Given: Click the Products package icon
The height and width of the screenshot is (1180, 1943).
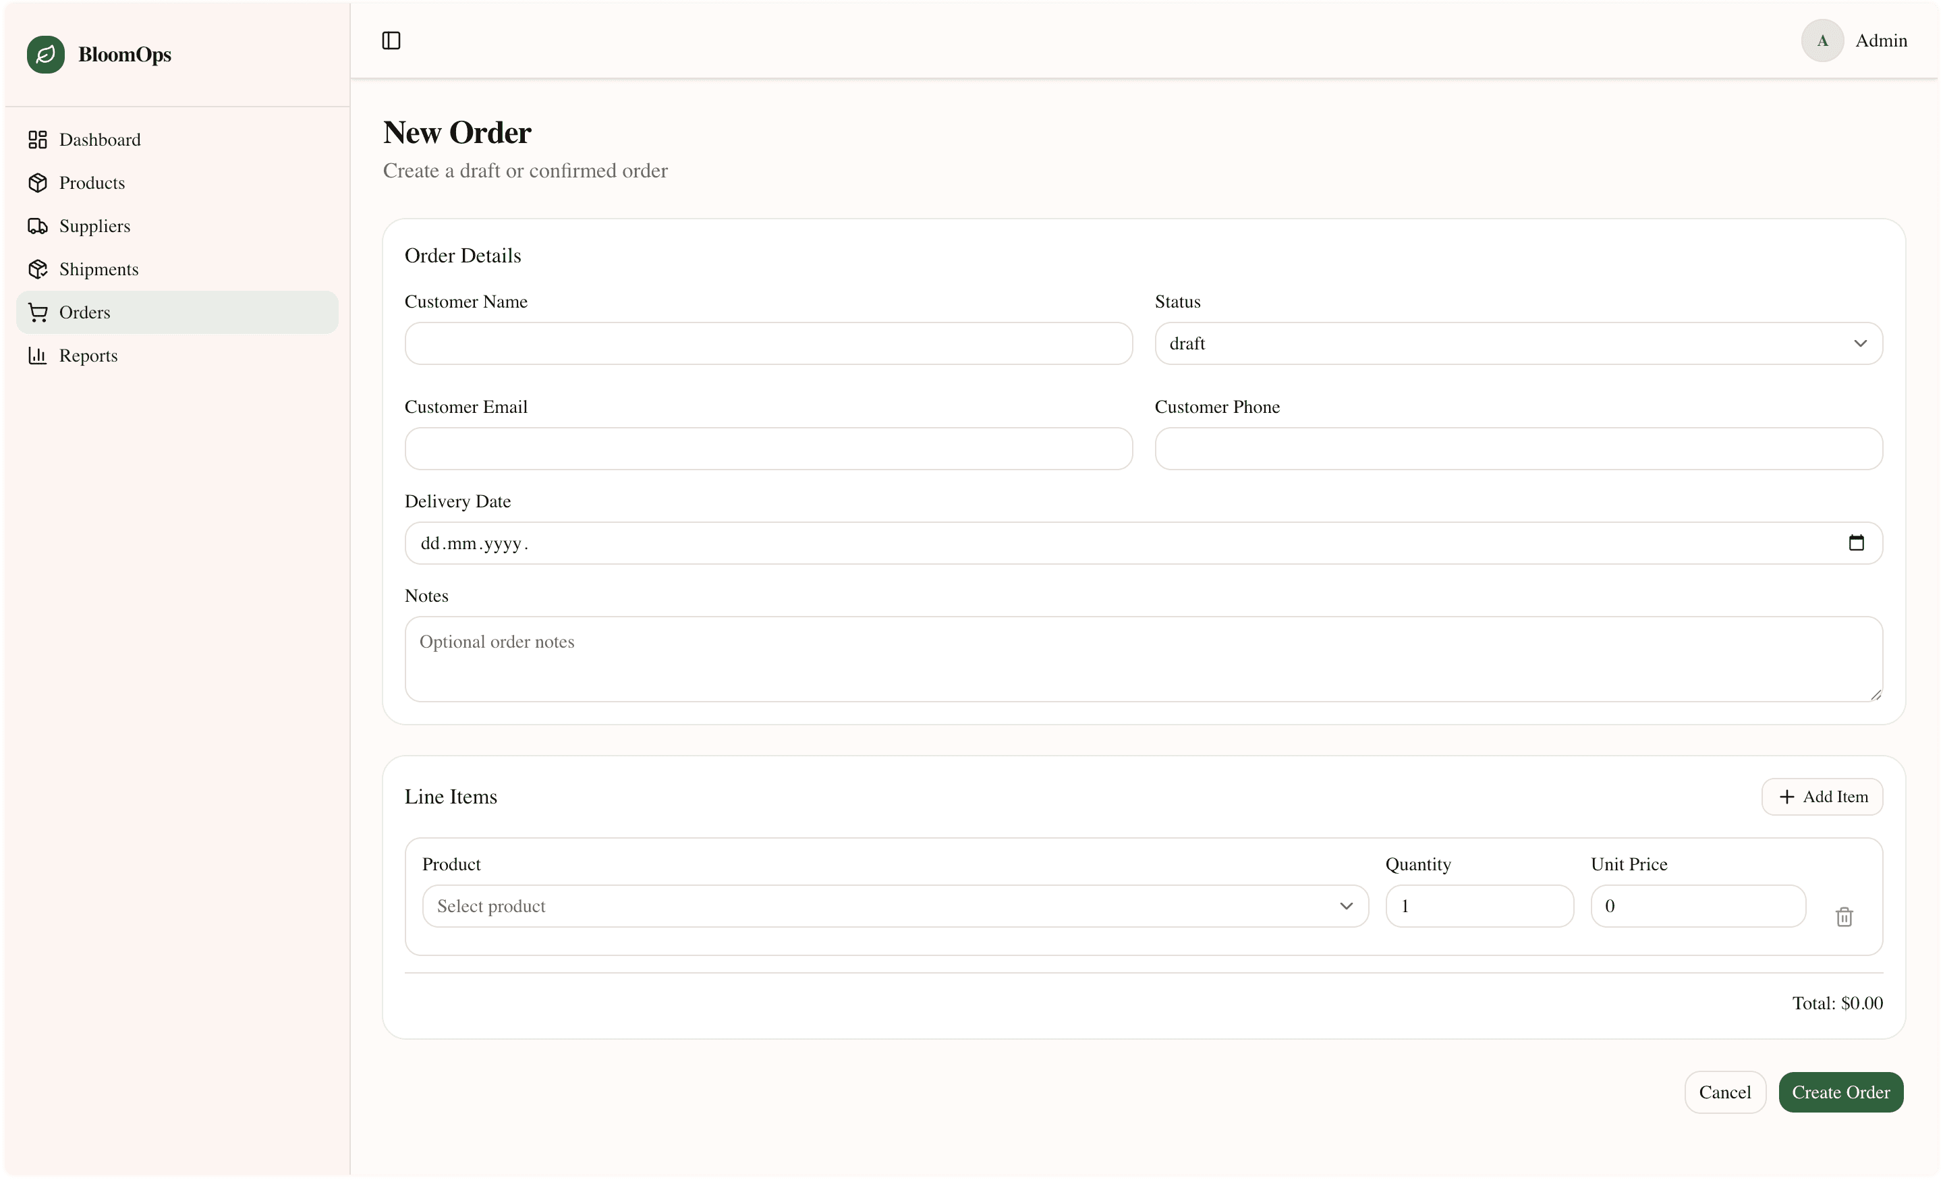Looking at the screenshot, I should (x=38, y=182).
